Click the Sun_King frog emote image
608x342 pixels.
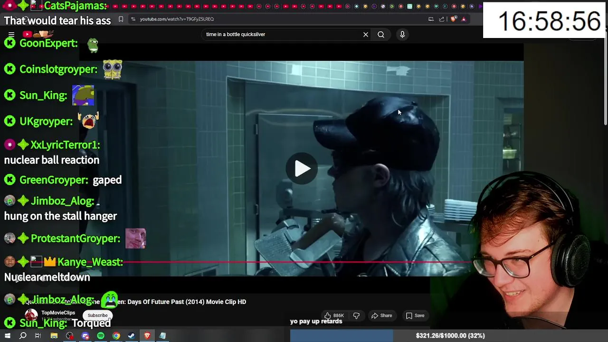click(x=83, y=95)
